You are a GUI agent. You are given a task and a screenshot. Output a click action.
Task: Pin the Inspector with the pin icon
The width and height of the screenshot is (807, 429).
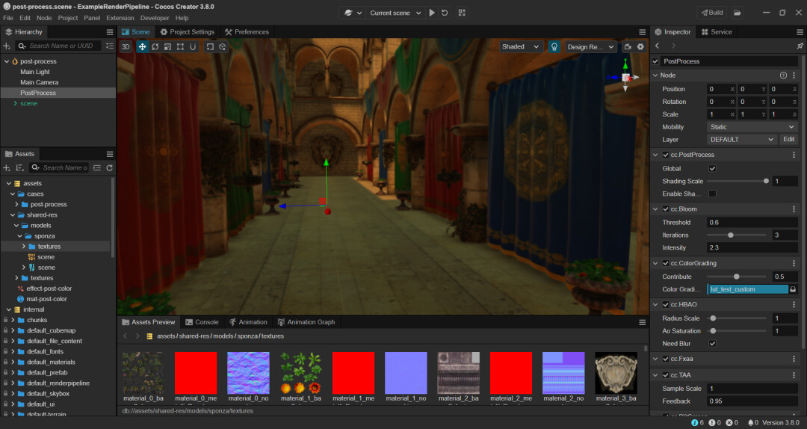(x=800, y=46)
